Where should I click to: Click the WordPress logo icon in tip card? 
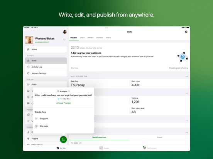click(183, 57)
